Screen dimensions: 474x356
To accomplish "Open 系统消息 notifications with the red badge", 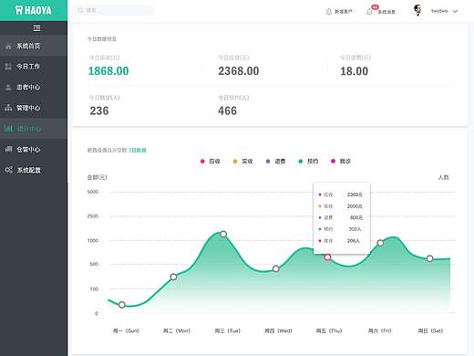I will coord(381,11).
